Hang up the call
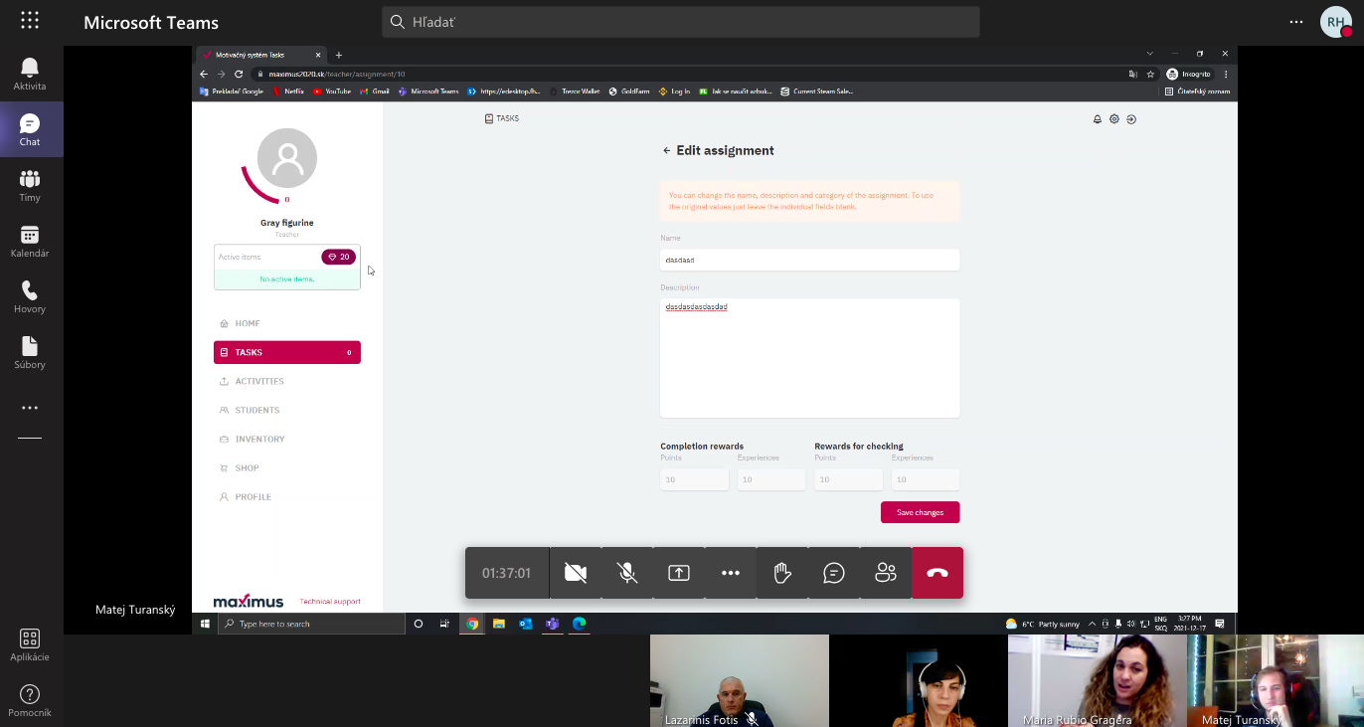Screen dimensions: 1364x727 938,573
